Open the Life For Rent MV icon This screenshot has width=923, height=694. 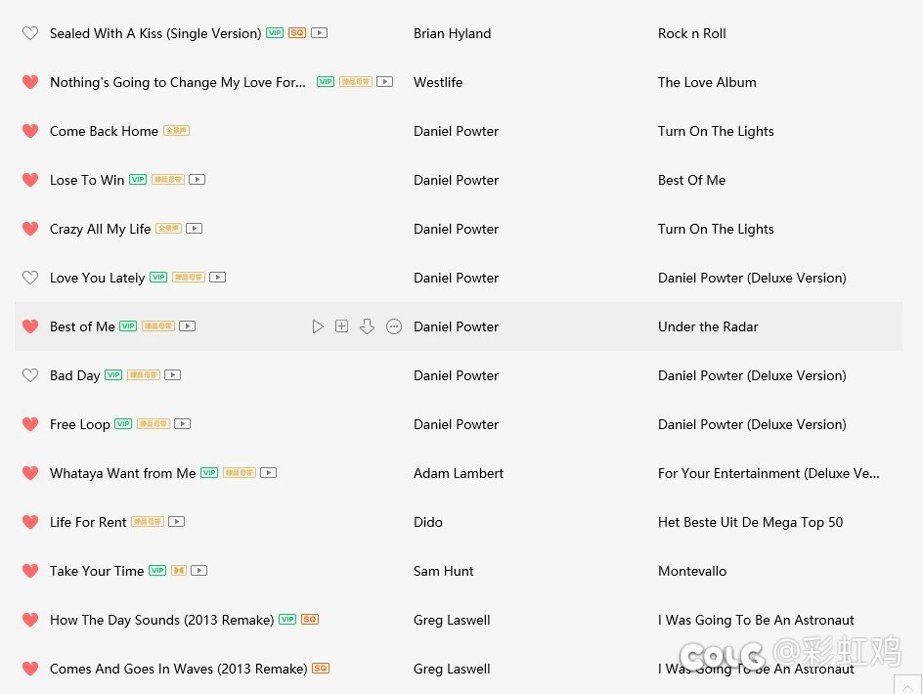pos(176,522)
